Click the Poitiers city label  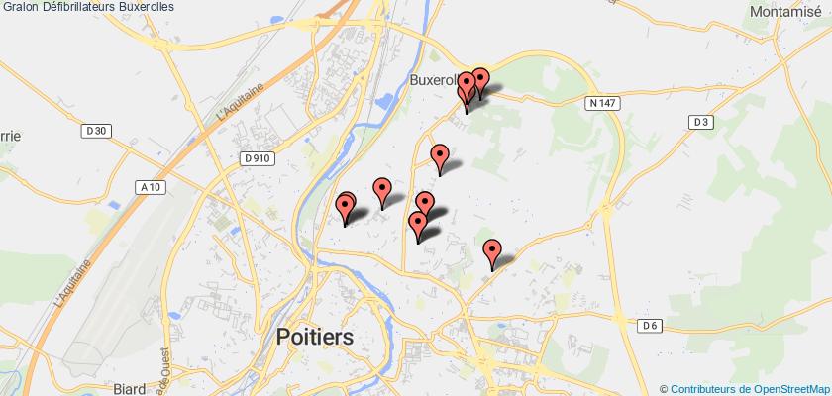(315, 336)
